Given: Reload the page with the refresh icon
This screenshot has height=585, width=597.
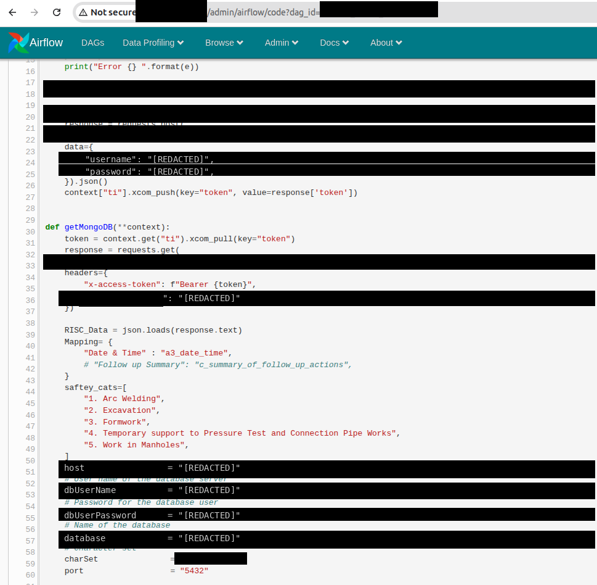Looking at the screenshot, I should (x=57, y=12).
